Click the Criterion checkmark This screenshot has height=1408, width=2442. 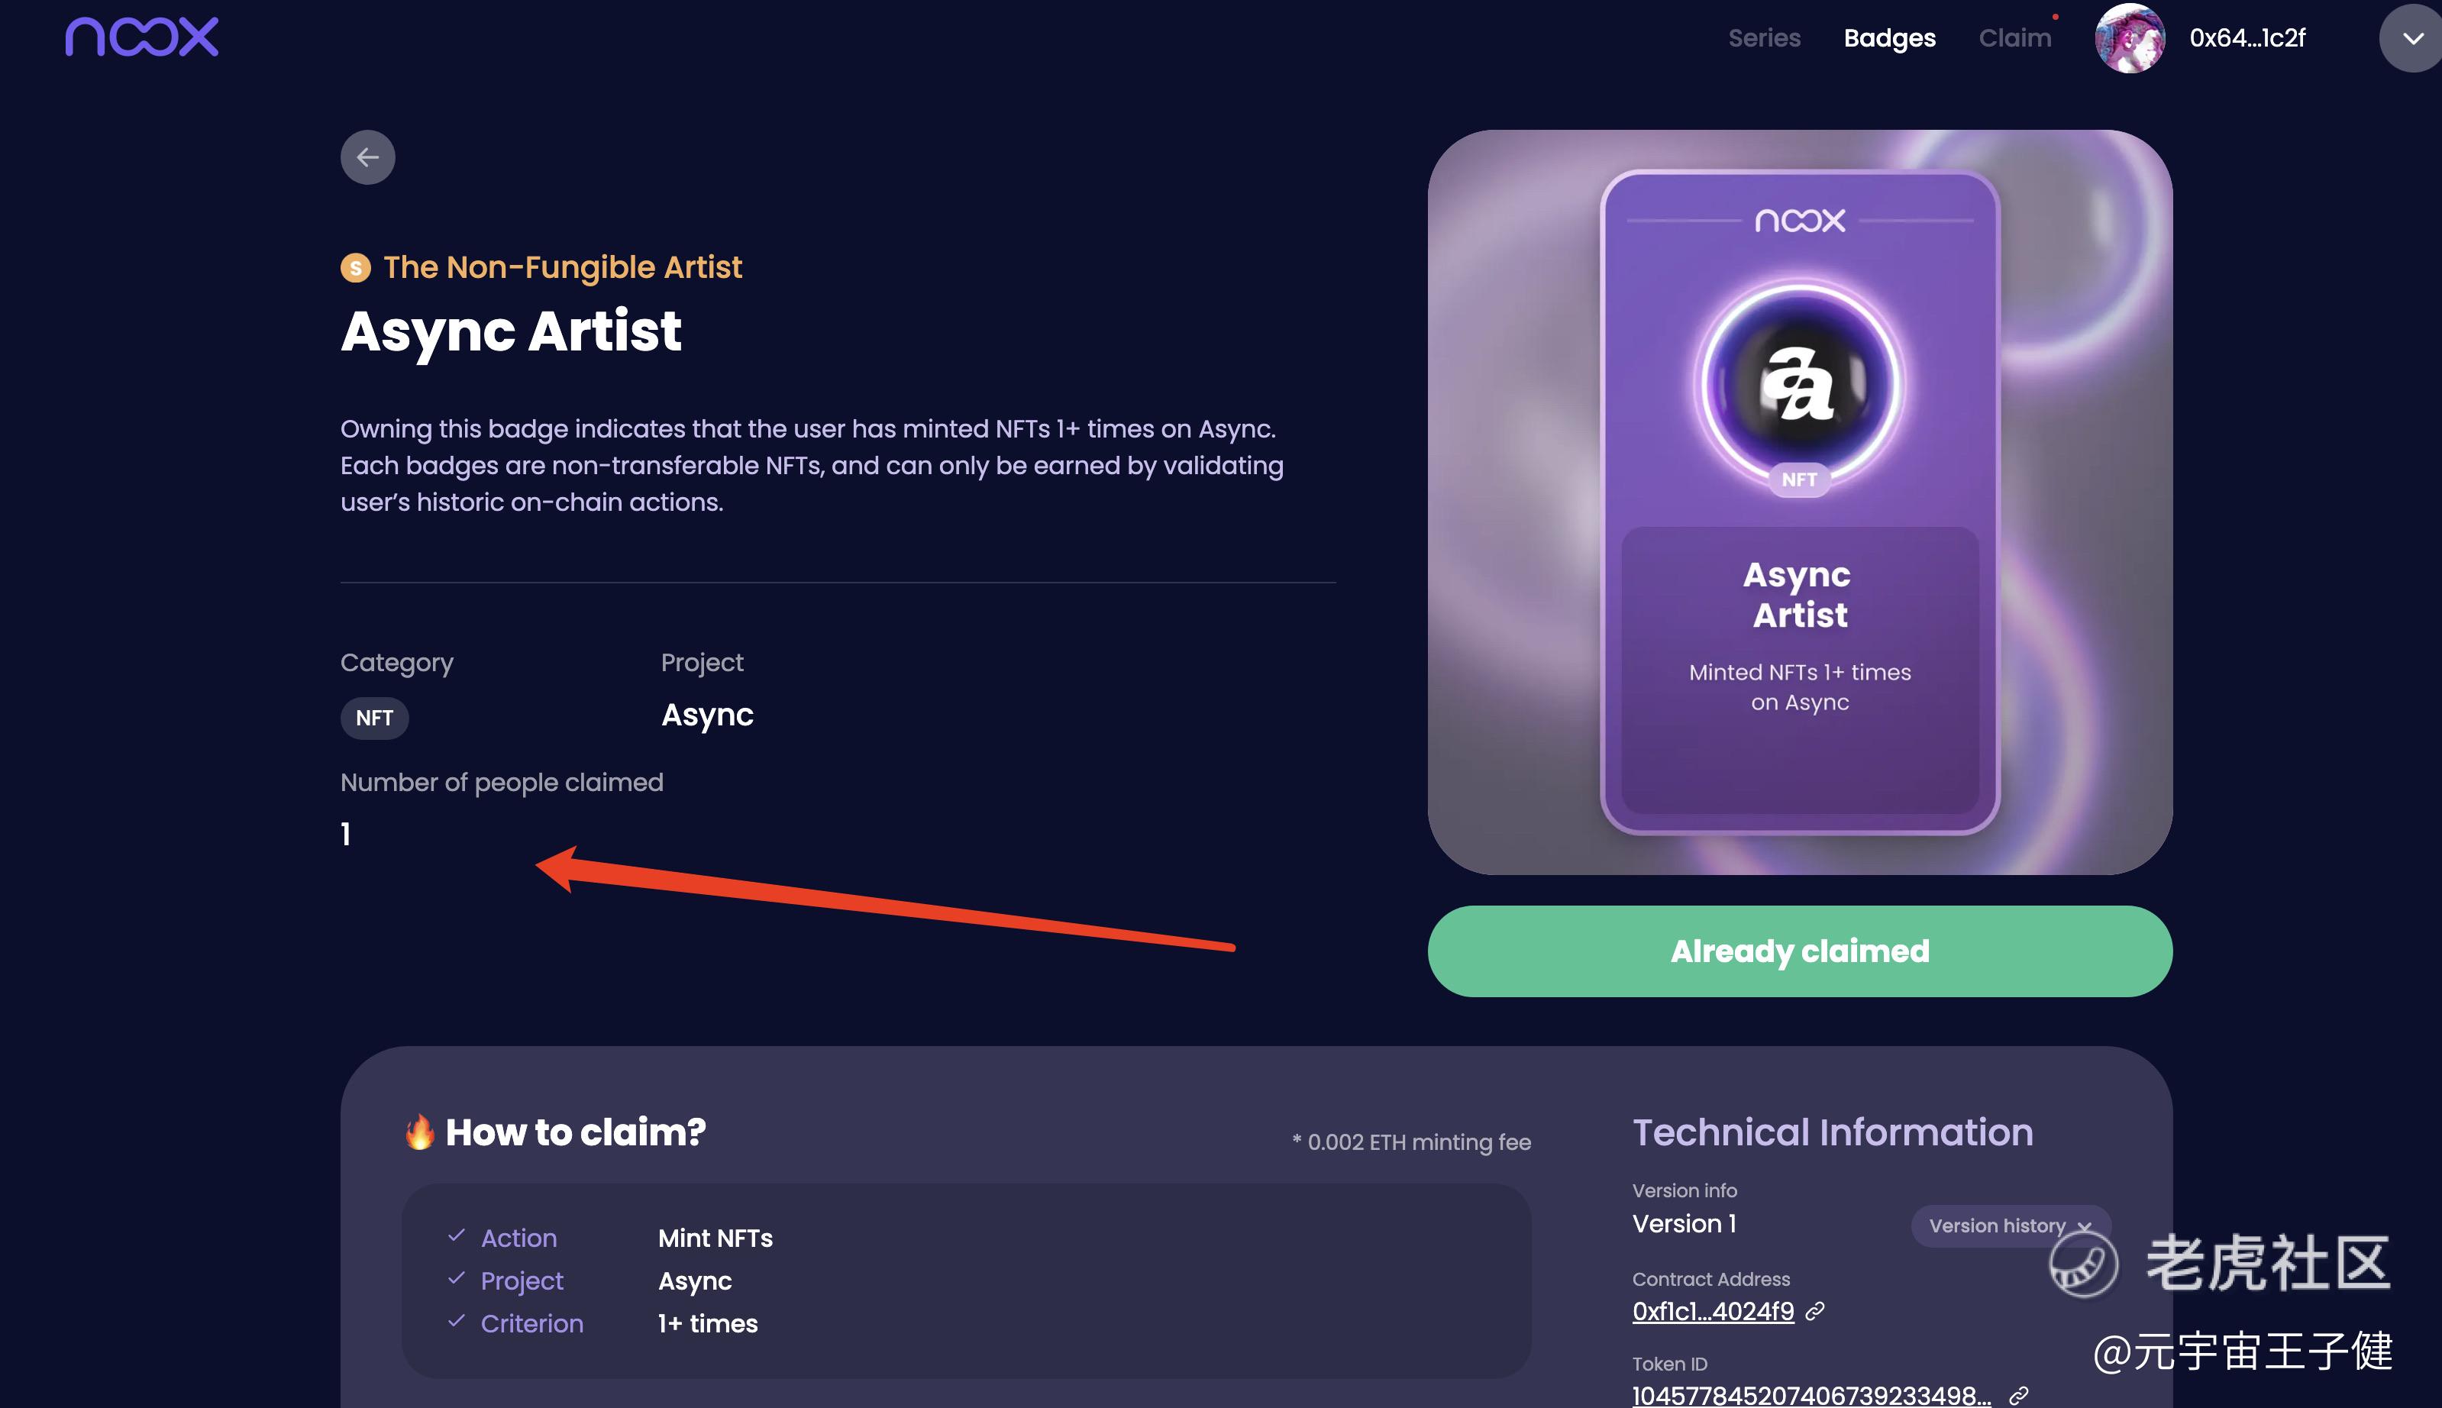pos(457,1322)
